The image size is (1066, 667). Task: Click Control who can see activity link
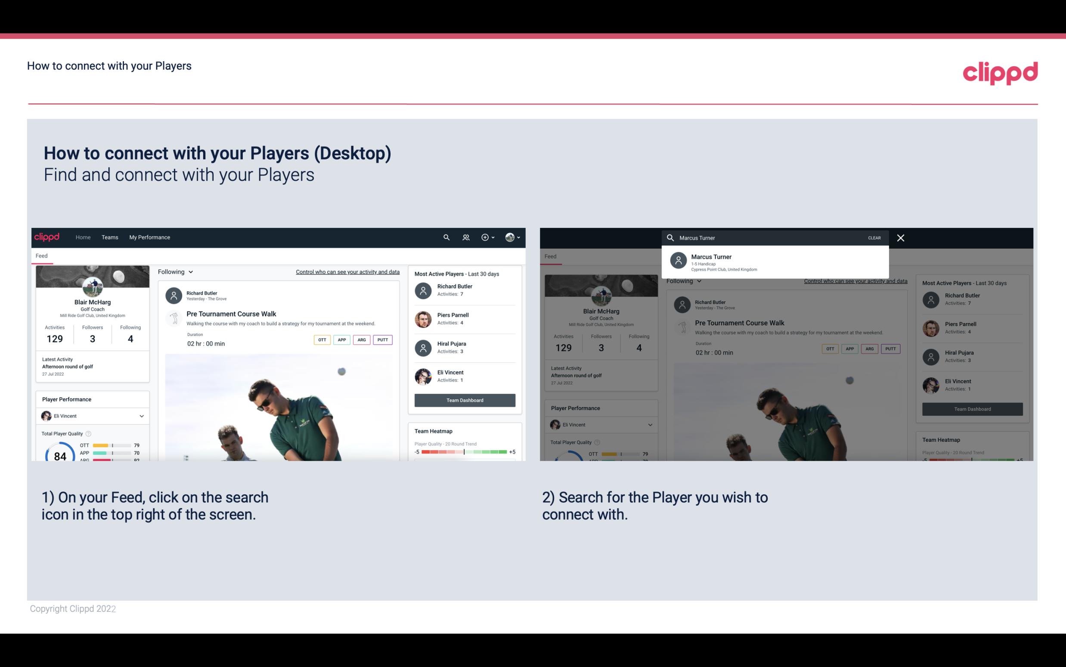click(347, 271)
